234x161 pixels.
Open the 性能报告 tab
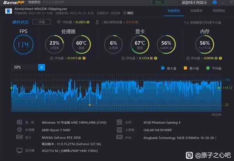174,11
